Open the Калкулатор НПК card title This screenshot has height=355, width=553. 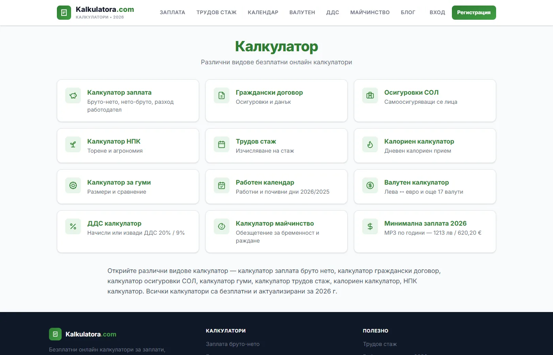click(114, 141)
